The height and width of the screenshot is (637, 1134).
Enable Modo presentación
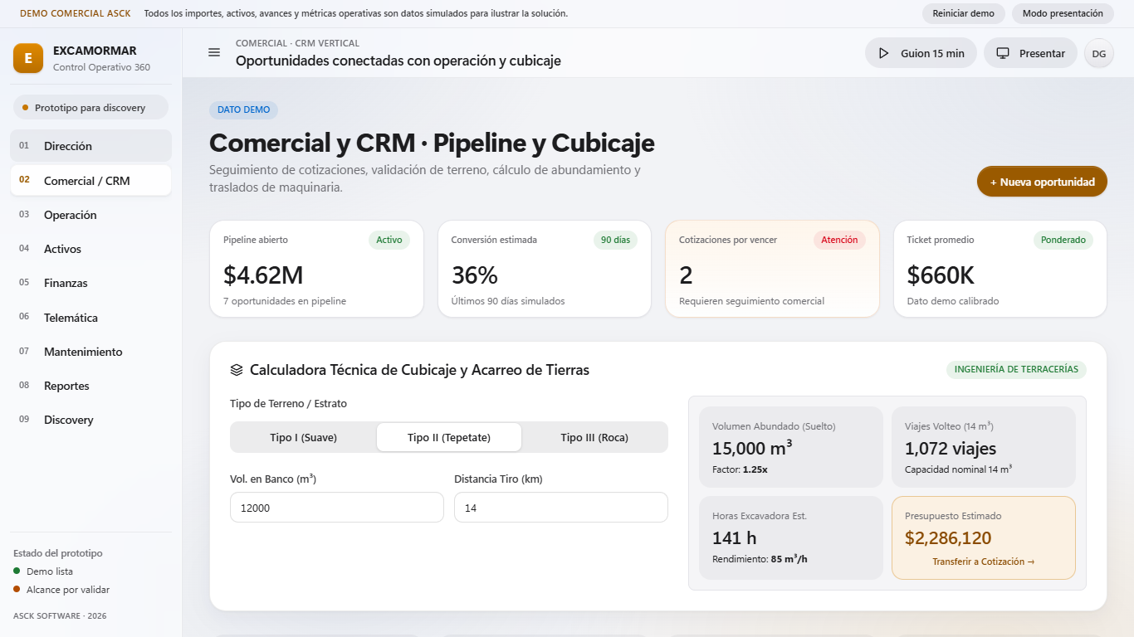(1063, 13)
